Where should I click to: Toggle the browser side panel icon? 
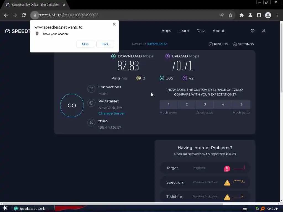(x=259, y=15)
